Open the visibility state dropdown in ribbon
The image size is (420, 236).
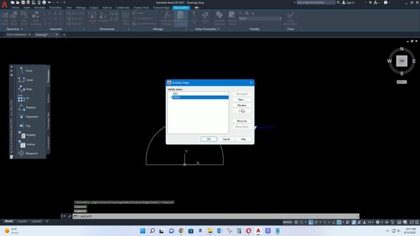tap(280, 18)
